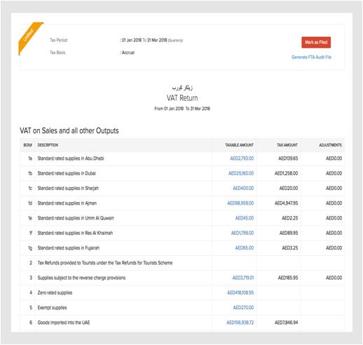The width and height of the screenshot is (363, 345).
Task: Open zero rated supplies amount AED418,108.95
Action: tap(240, 292)
